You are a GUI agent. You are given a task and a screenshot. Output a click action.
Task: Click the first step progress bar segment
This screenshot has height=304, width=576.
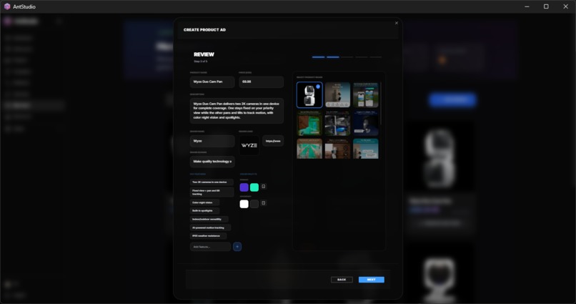[319, 57]
